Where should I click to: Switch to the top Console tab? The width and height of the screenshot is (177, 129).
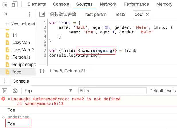(x=61, y=4)
